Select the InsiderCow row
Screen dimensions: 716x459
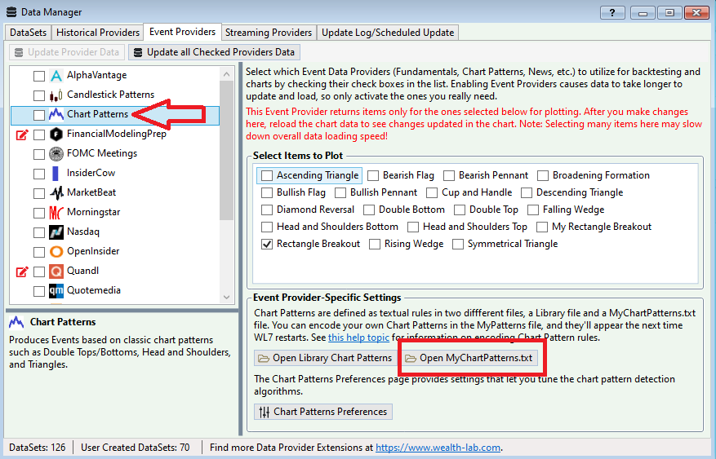point(114,174)
